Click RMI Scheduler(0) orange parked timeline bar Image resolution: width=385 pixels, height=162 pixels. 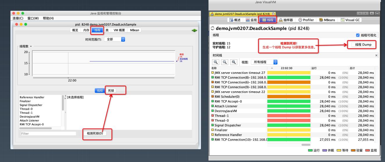pos(289,97)
